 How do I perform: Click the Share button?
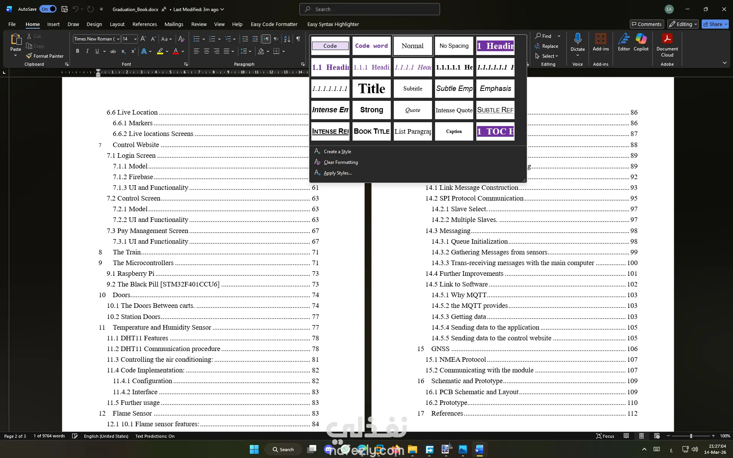click(713, 24)
